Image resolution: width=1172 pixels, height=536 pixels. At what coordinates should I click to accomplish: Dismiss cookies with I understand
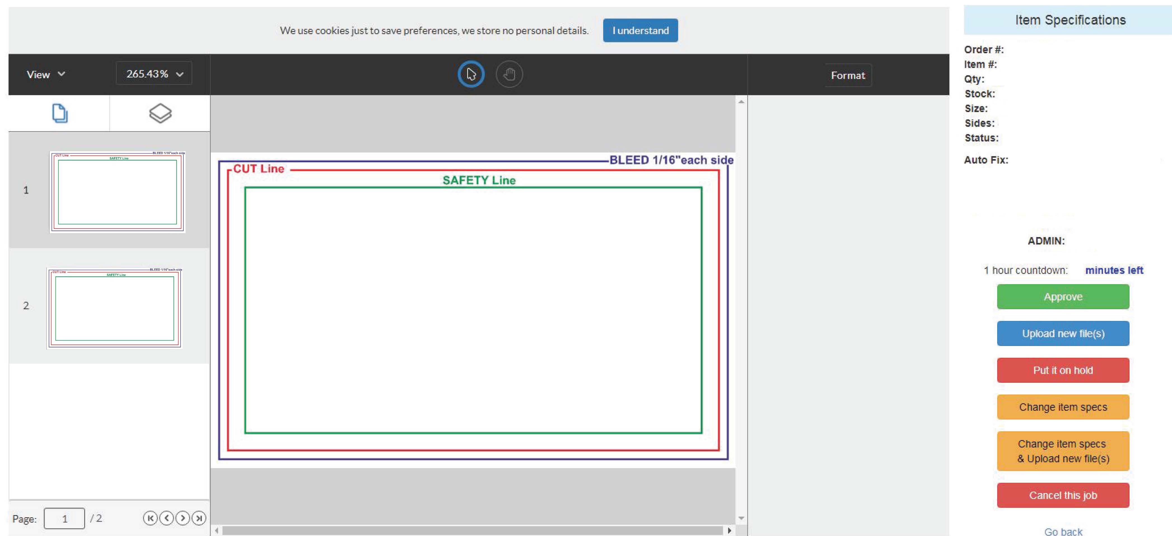click(641, 31)
